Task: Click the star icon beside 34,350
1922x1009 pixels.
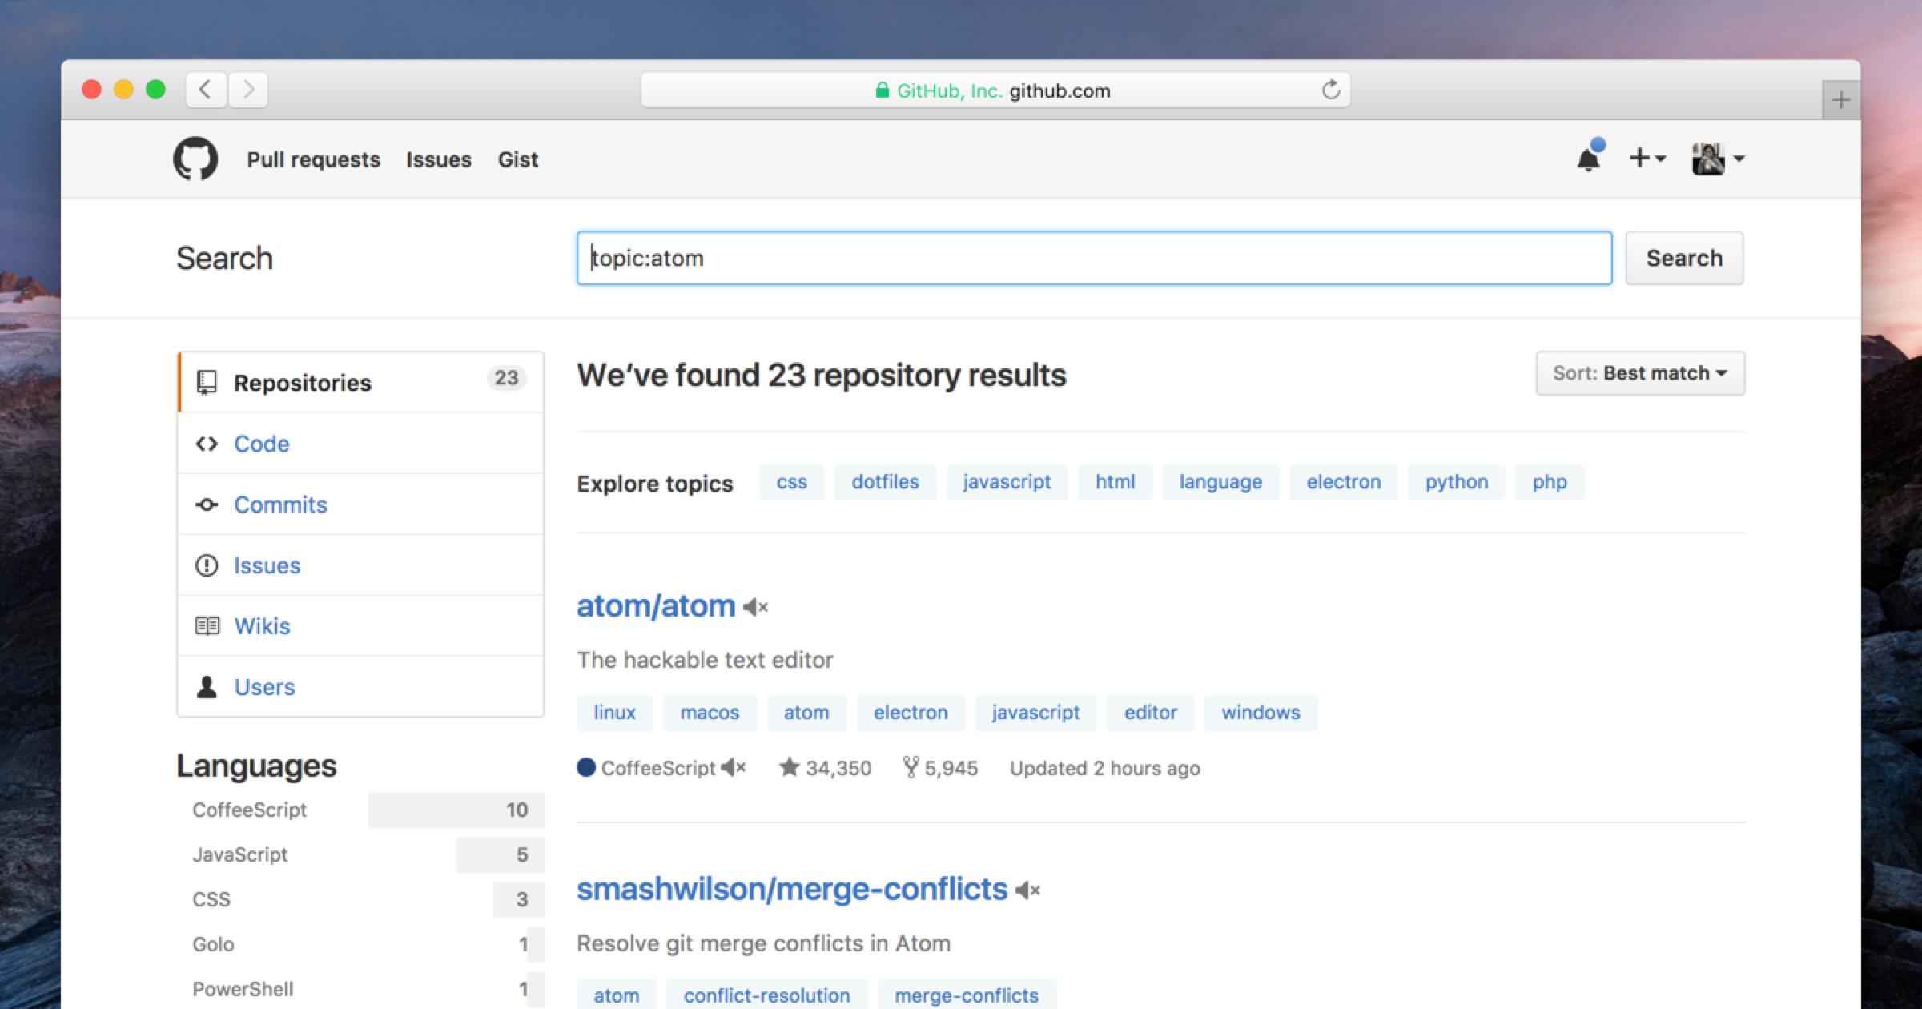Action: (790, 767)
